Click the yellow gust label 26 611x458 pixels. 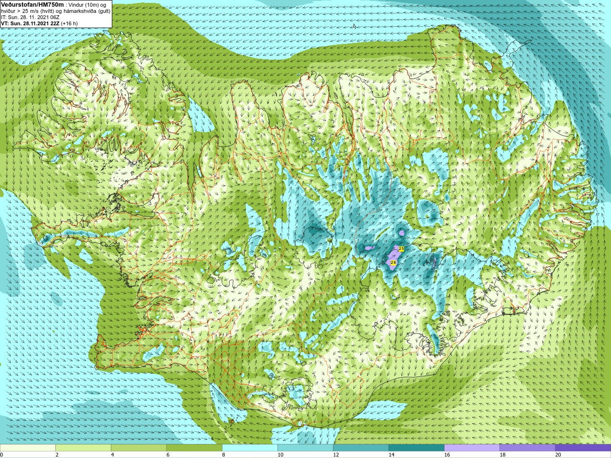click(393, 262)
